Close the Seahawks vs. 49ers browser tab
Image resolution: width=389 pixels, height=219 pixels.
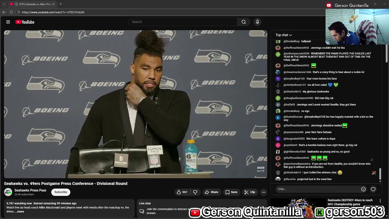(x=53, y=4)
